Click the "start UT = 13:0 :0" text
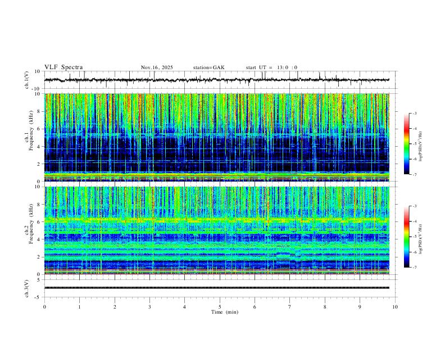The width and height of the screenshot is (445, 344). (271, 67)
